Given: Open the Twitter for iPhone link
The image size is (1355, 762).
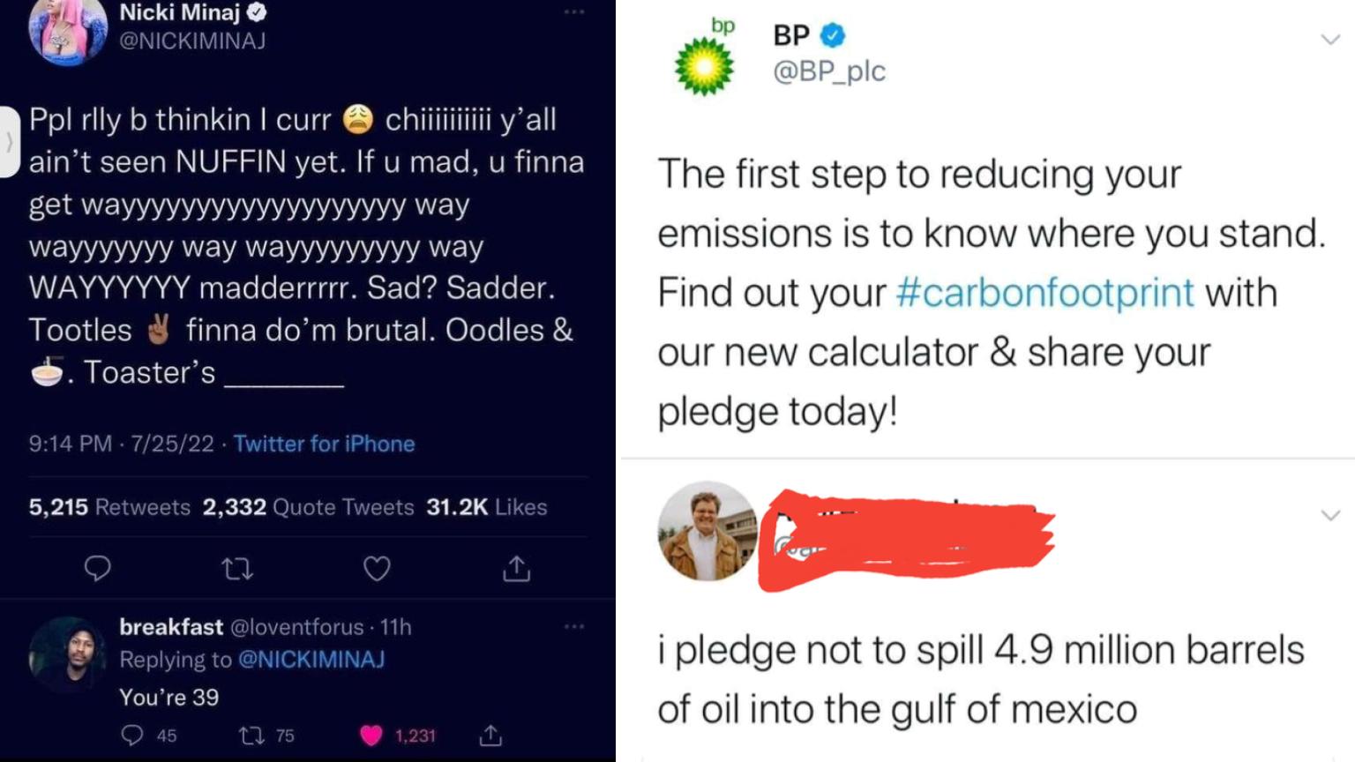Looking at the screenshot, I should 324,444.
